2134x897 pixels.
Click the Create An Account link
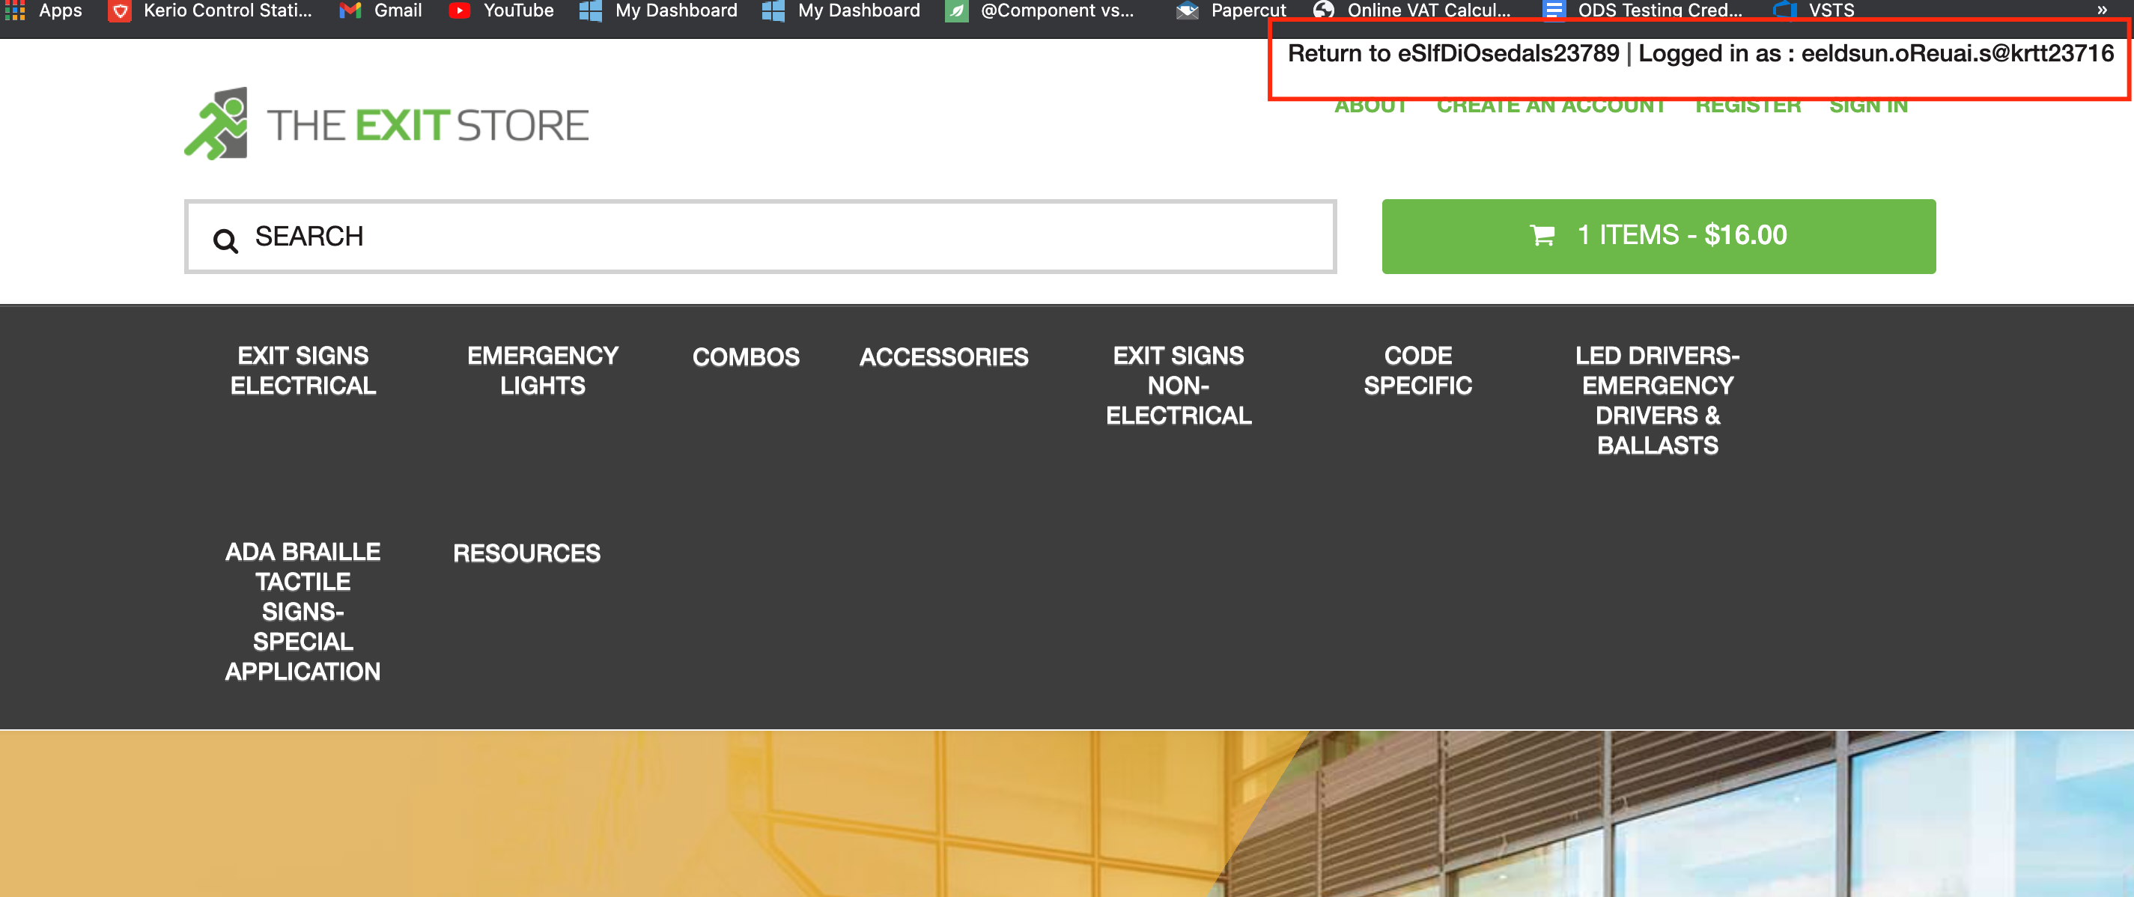(1550, 108)
